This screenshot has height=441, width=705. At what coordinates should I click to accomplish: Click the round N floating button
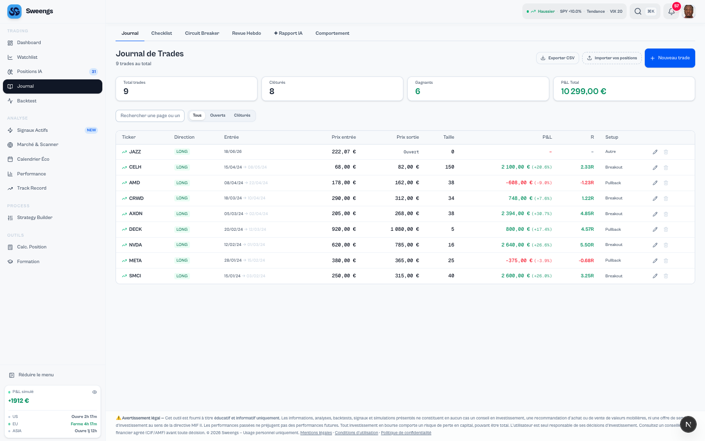tap(688, 424)
